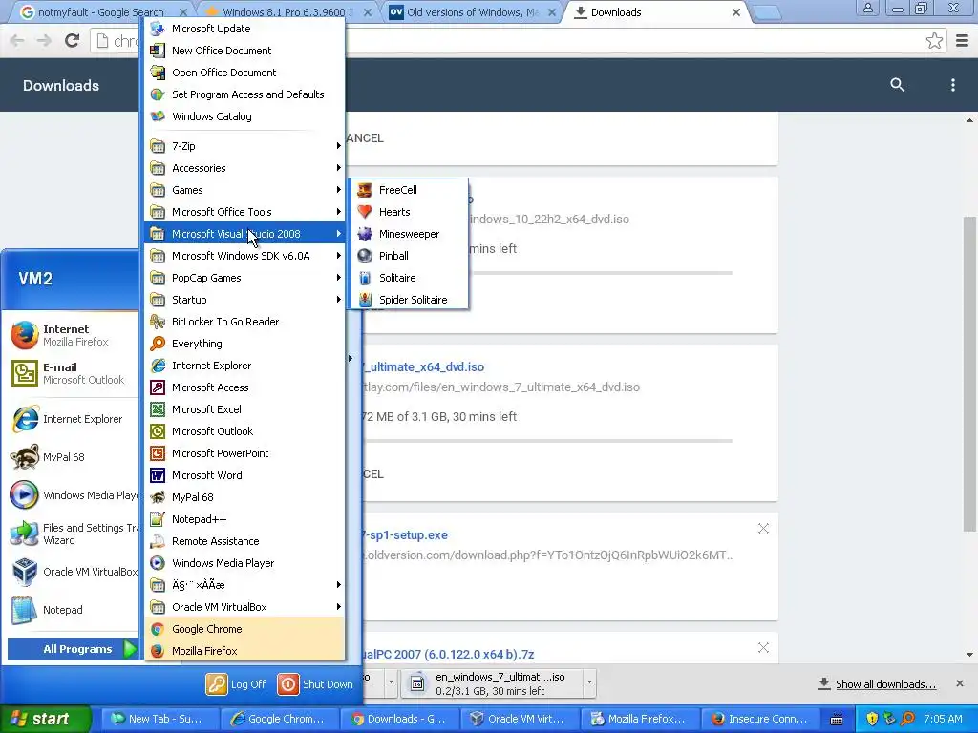Screen dimensions: 978x733
Task: Open dropdown of en_windows_7 download shelf item
Action: point(589,682)
